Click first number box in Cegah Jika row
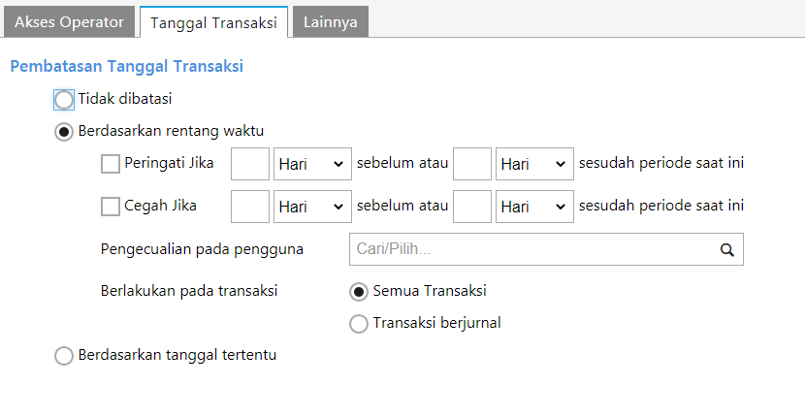Viewport: 805px width, 417px height. pos(250,206)
